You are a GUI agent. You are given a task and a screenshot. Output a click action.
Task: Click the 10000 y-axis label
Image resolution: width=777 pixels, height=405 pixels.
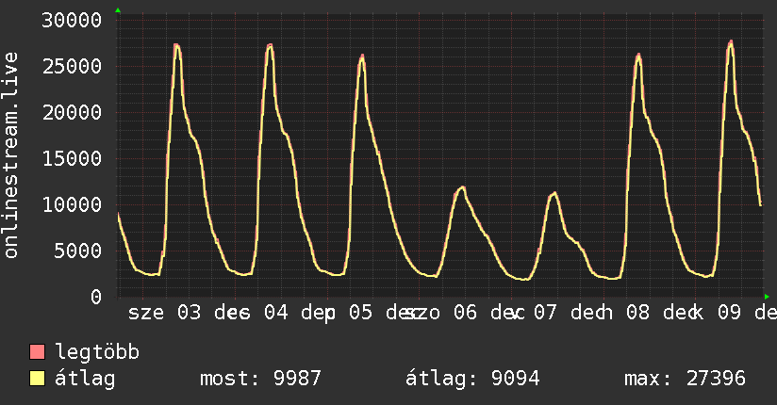[x=72, y=204]
